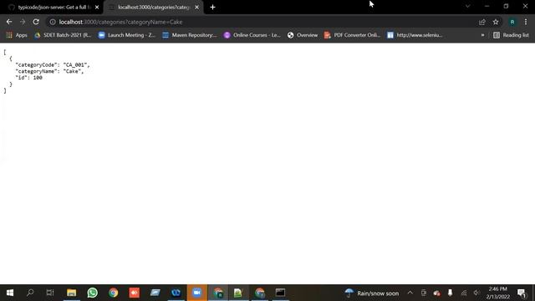Select the localhost:3000/categories tab

click(153, 8)
